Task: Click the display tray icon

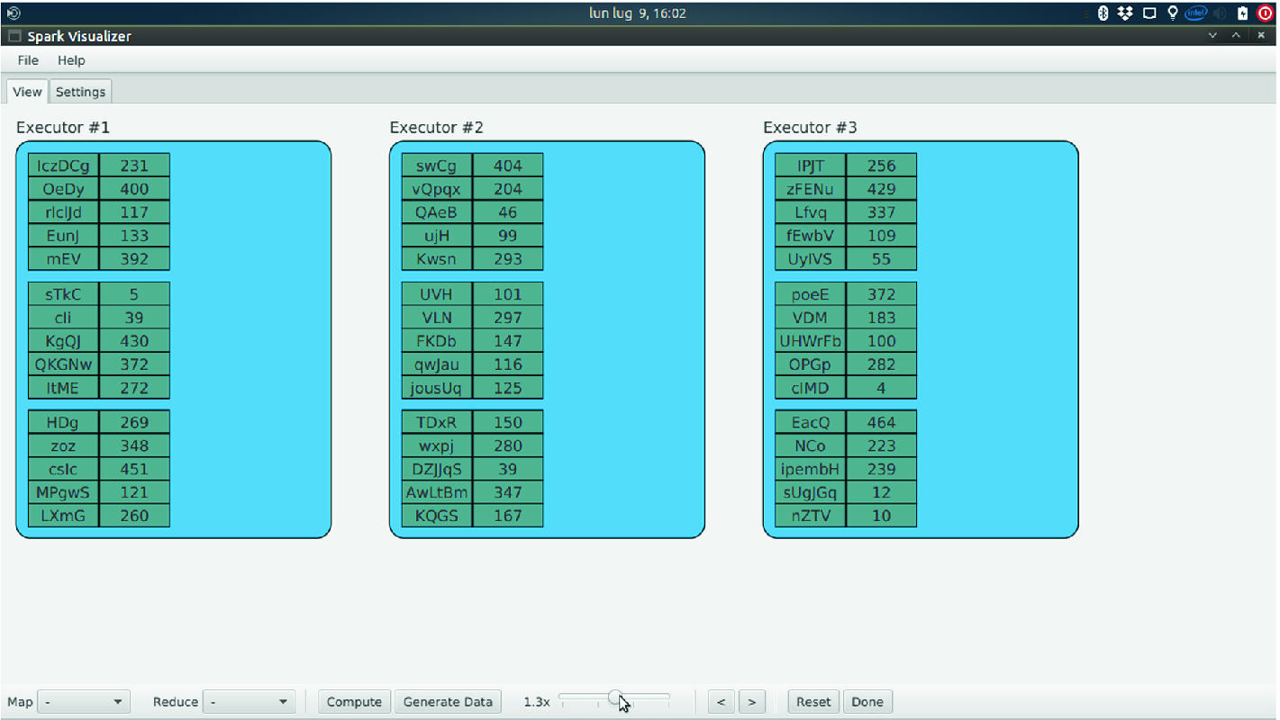Action: tap(1150, 13)
